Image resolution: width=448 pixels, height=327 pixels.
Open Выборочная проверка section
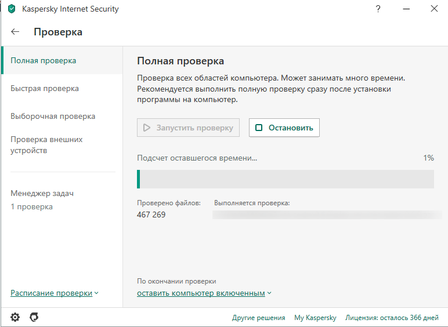53,116
